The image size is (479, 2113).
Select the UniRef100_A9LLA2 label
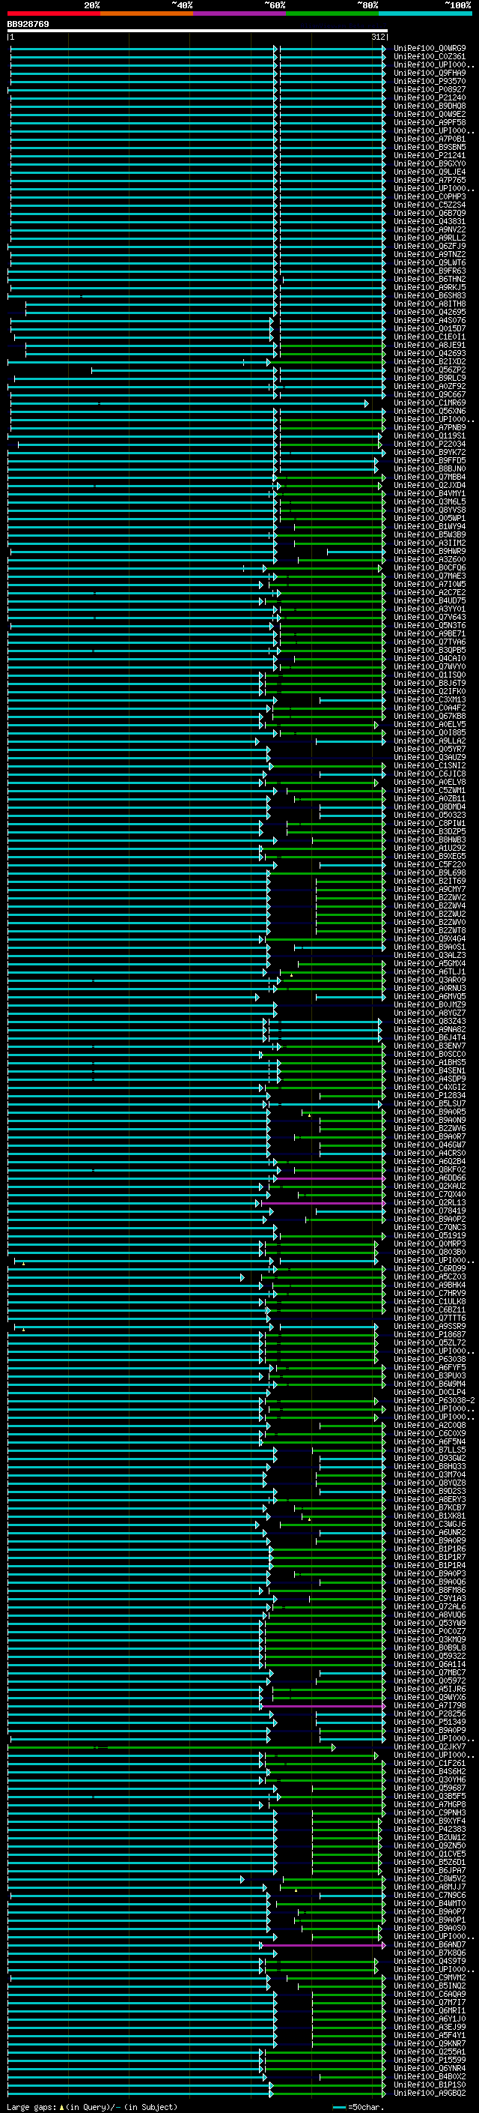[429, 741]
